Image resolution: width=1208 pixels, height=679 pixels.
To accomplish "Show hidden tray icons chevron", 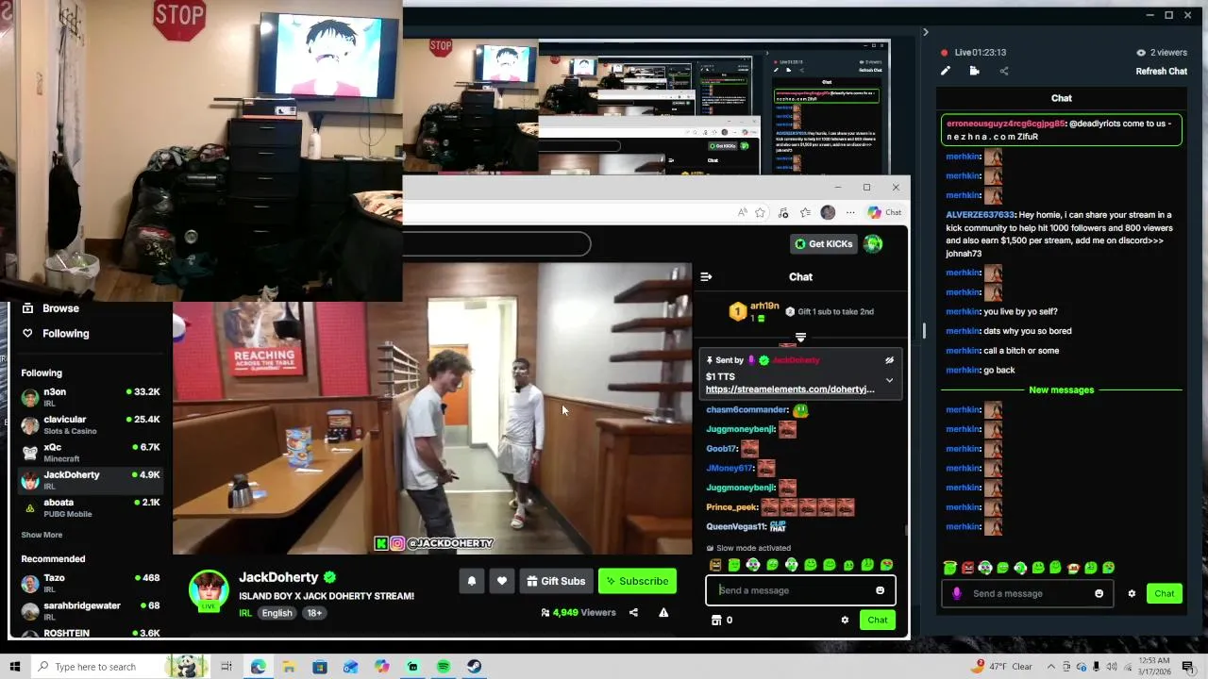I will [1050, 667].
